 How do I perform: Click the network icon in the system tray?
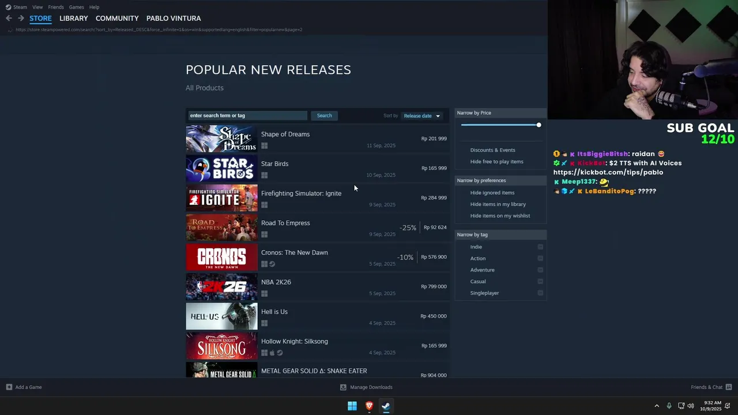click(681, 406)
